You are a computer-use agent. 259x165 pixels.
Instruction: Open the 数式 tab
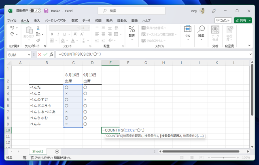74,21
